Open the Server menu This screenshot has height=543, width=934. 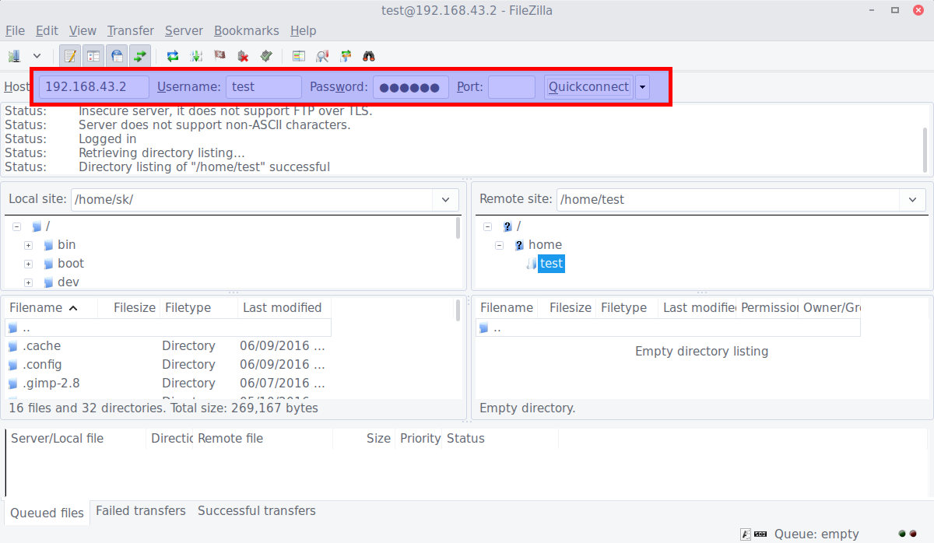tap(184, 31)
